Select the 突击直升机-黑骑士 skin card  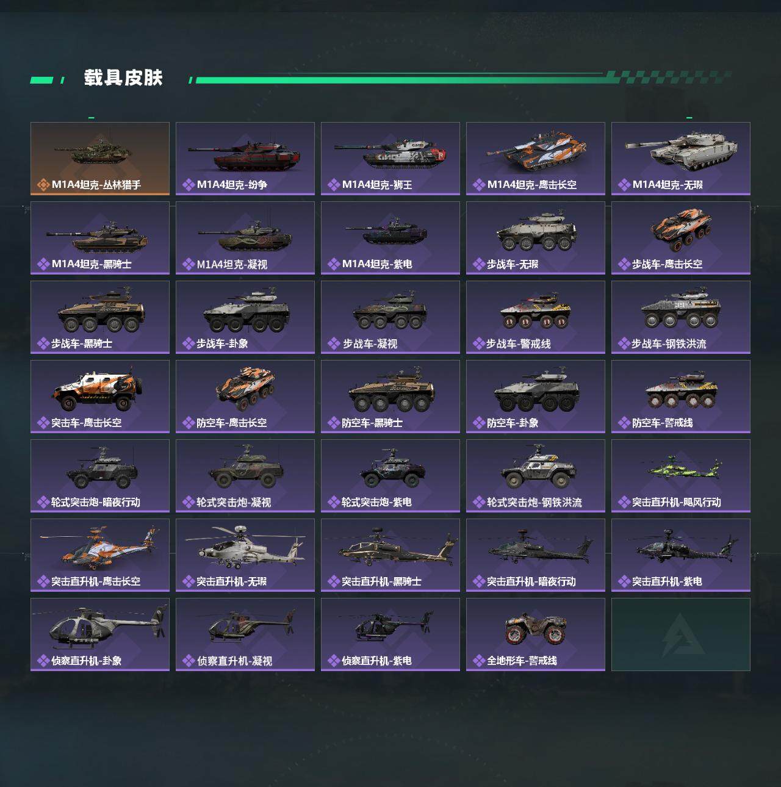(390, 555)
